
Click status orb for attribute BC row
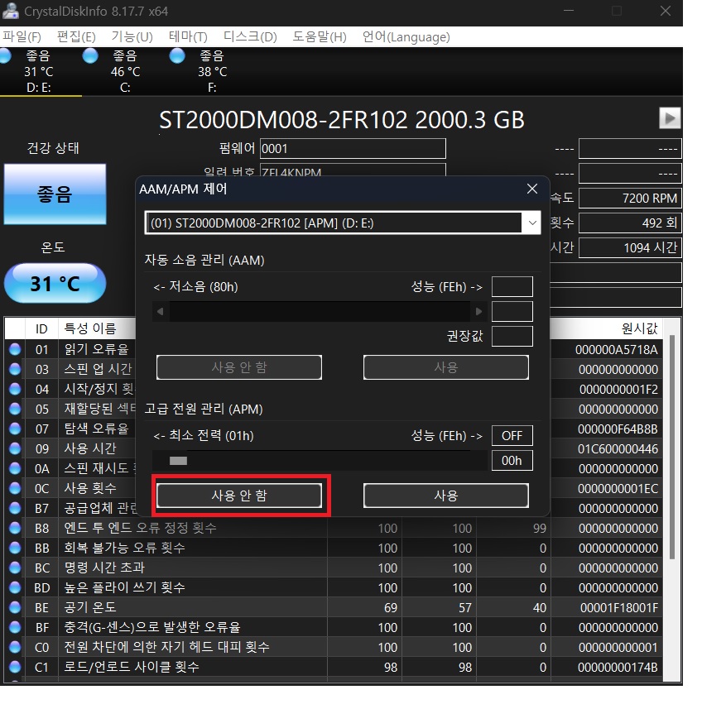click(15, 568)
